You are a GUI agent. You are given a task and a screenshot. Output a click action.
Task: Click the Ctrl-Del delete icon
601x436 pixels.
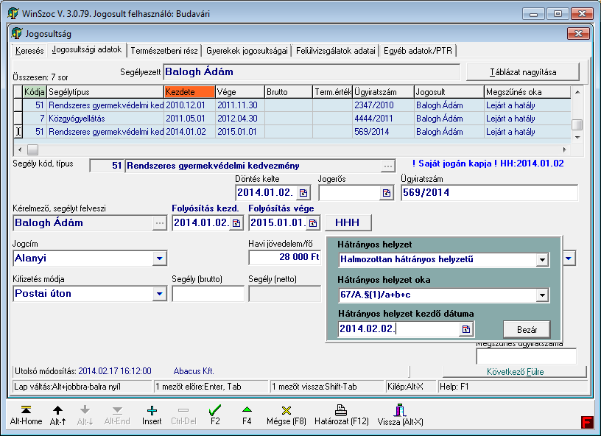183,410
